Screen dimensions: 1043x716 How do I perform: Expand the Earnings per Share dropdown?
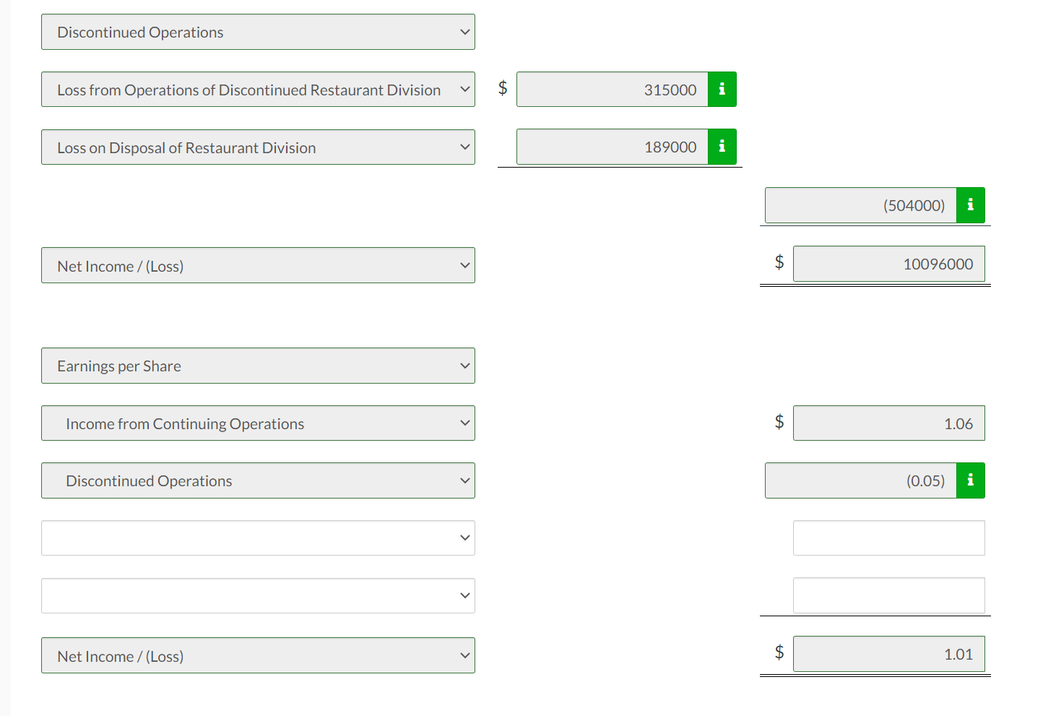click(258, 366)
